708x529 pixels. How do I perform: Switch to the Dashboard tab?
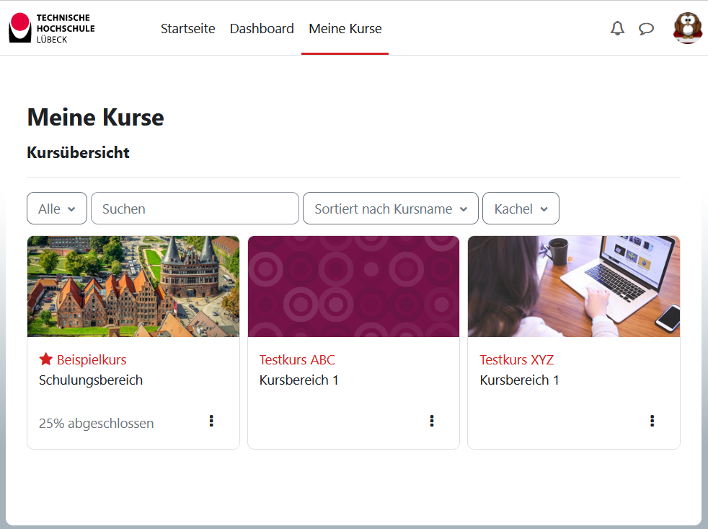262,28
